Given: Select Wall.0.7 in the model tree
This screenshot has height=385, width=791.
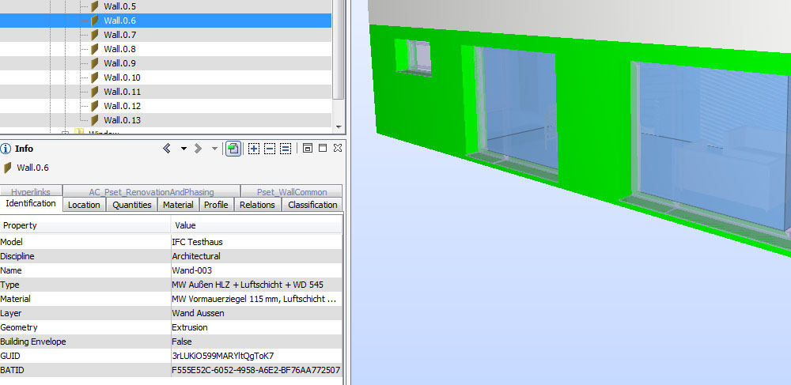Looking at the screenshot, I should pos(120,35).
